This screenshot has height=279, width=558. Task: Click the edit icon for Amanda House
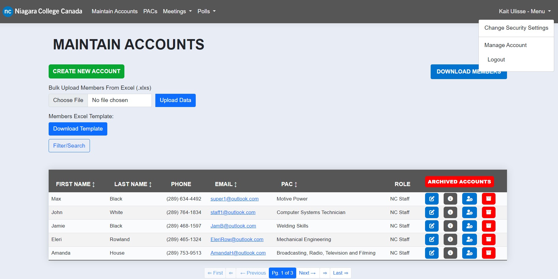click(432, 253)
